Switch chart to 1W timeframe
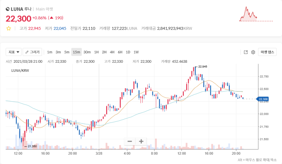This screenshot has height=164, width=282. [136, 52]
